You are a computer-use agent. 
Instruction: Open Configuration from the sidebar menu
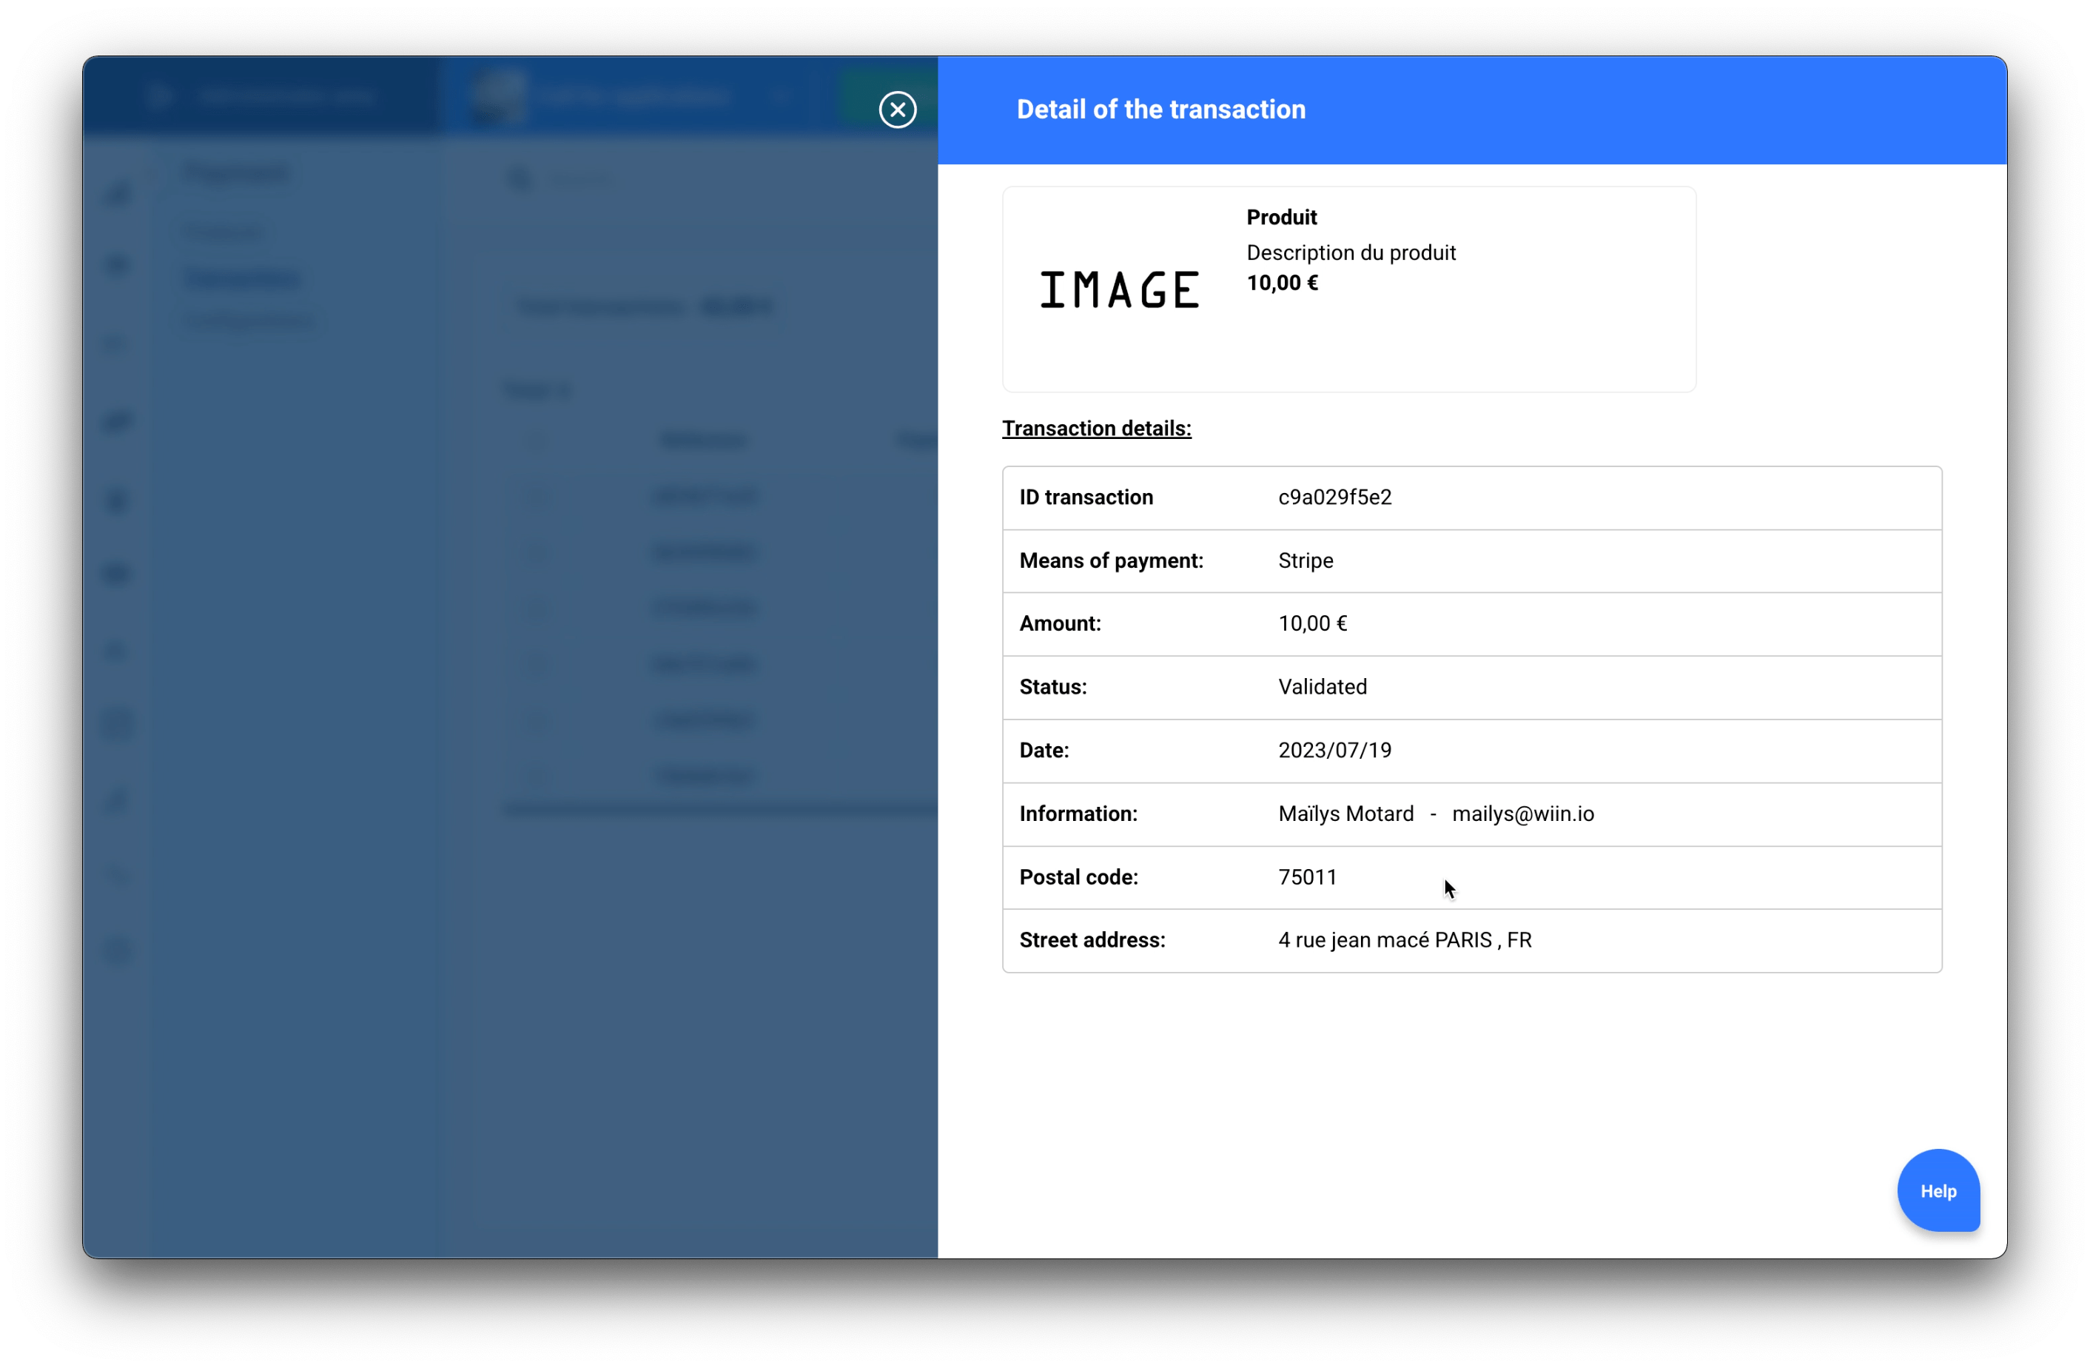249,320
